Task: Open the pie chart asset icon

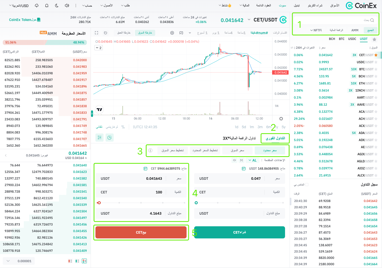Action: (109, 138)
